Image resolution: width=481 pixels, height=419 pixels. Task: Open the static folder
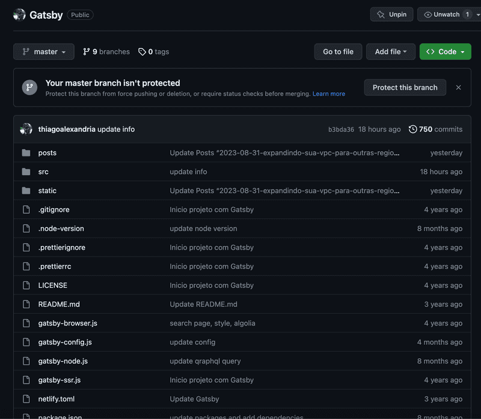click(47, 191)
